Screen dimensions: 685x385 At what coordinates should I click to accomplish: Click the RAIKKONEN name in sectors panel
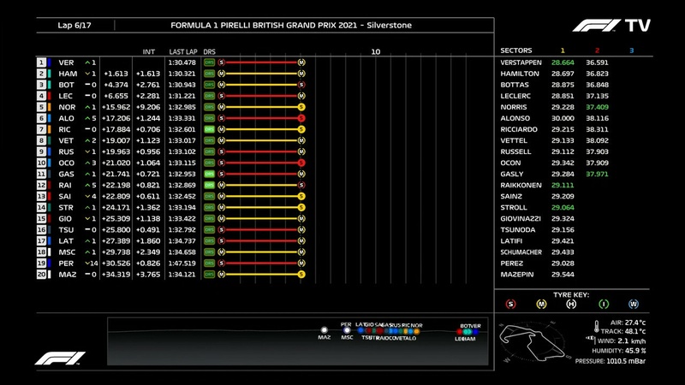tap(521, 185)
